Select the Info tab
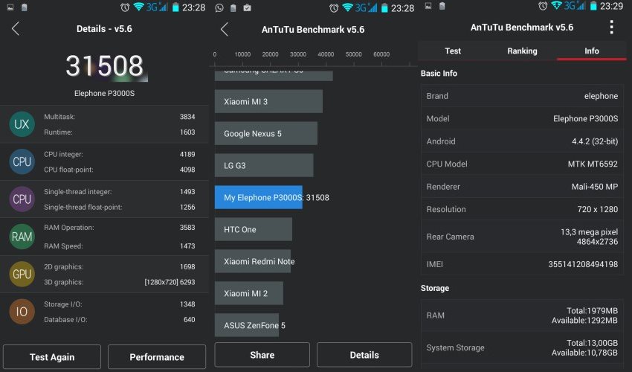Screen dimensions: 632x372 click(591, 51)
